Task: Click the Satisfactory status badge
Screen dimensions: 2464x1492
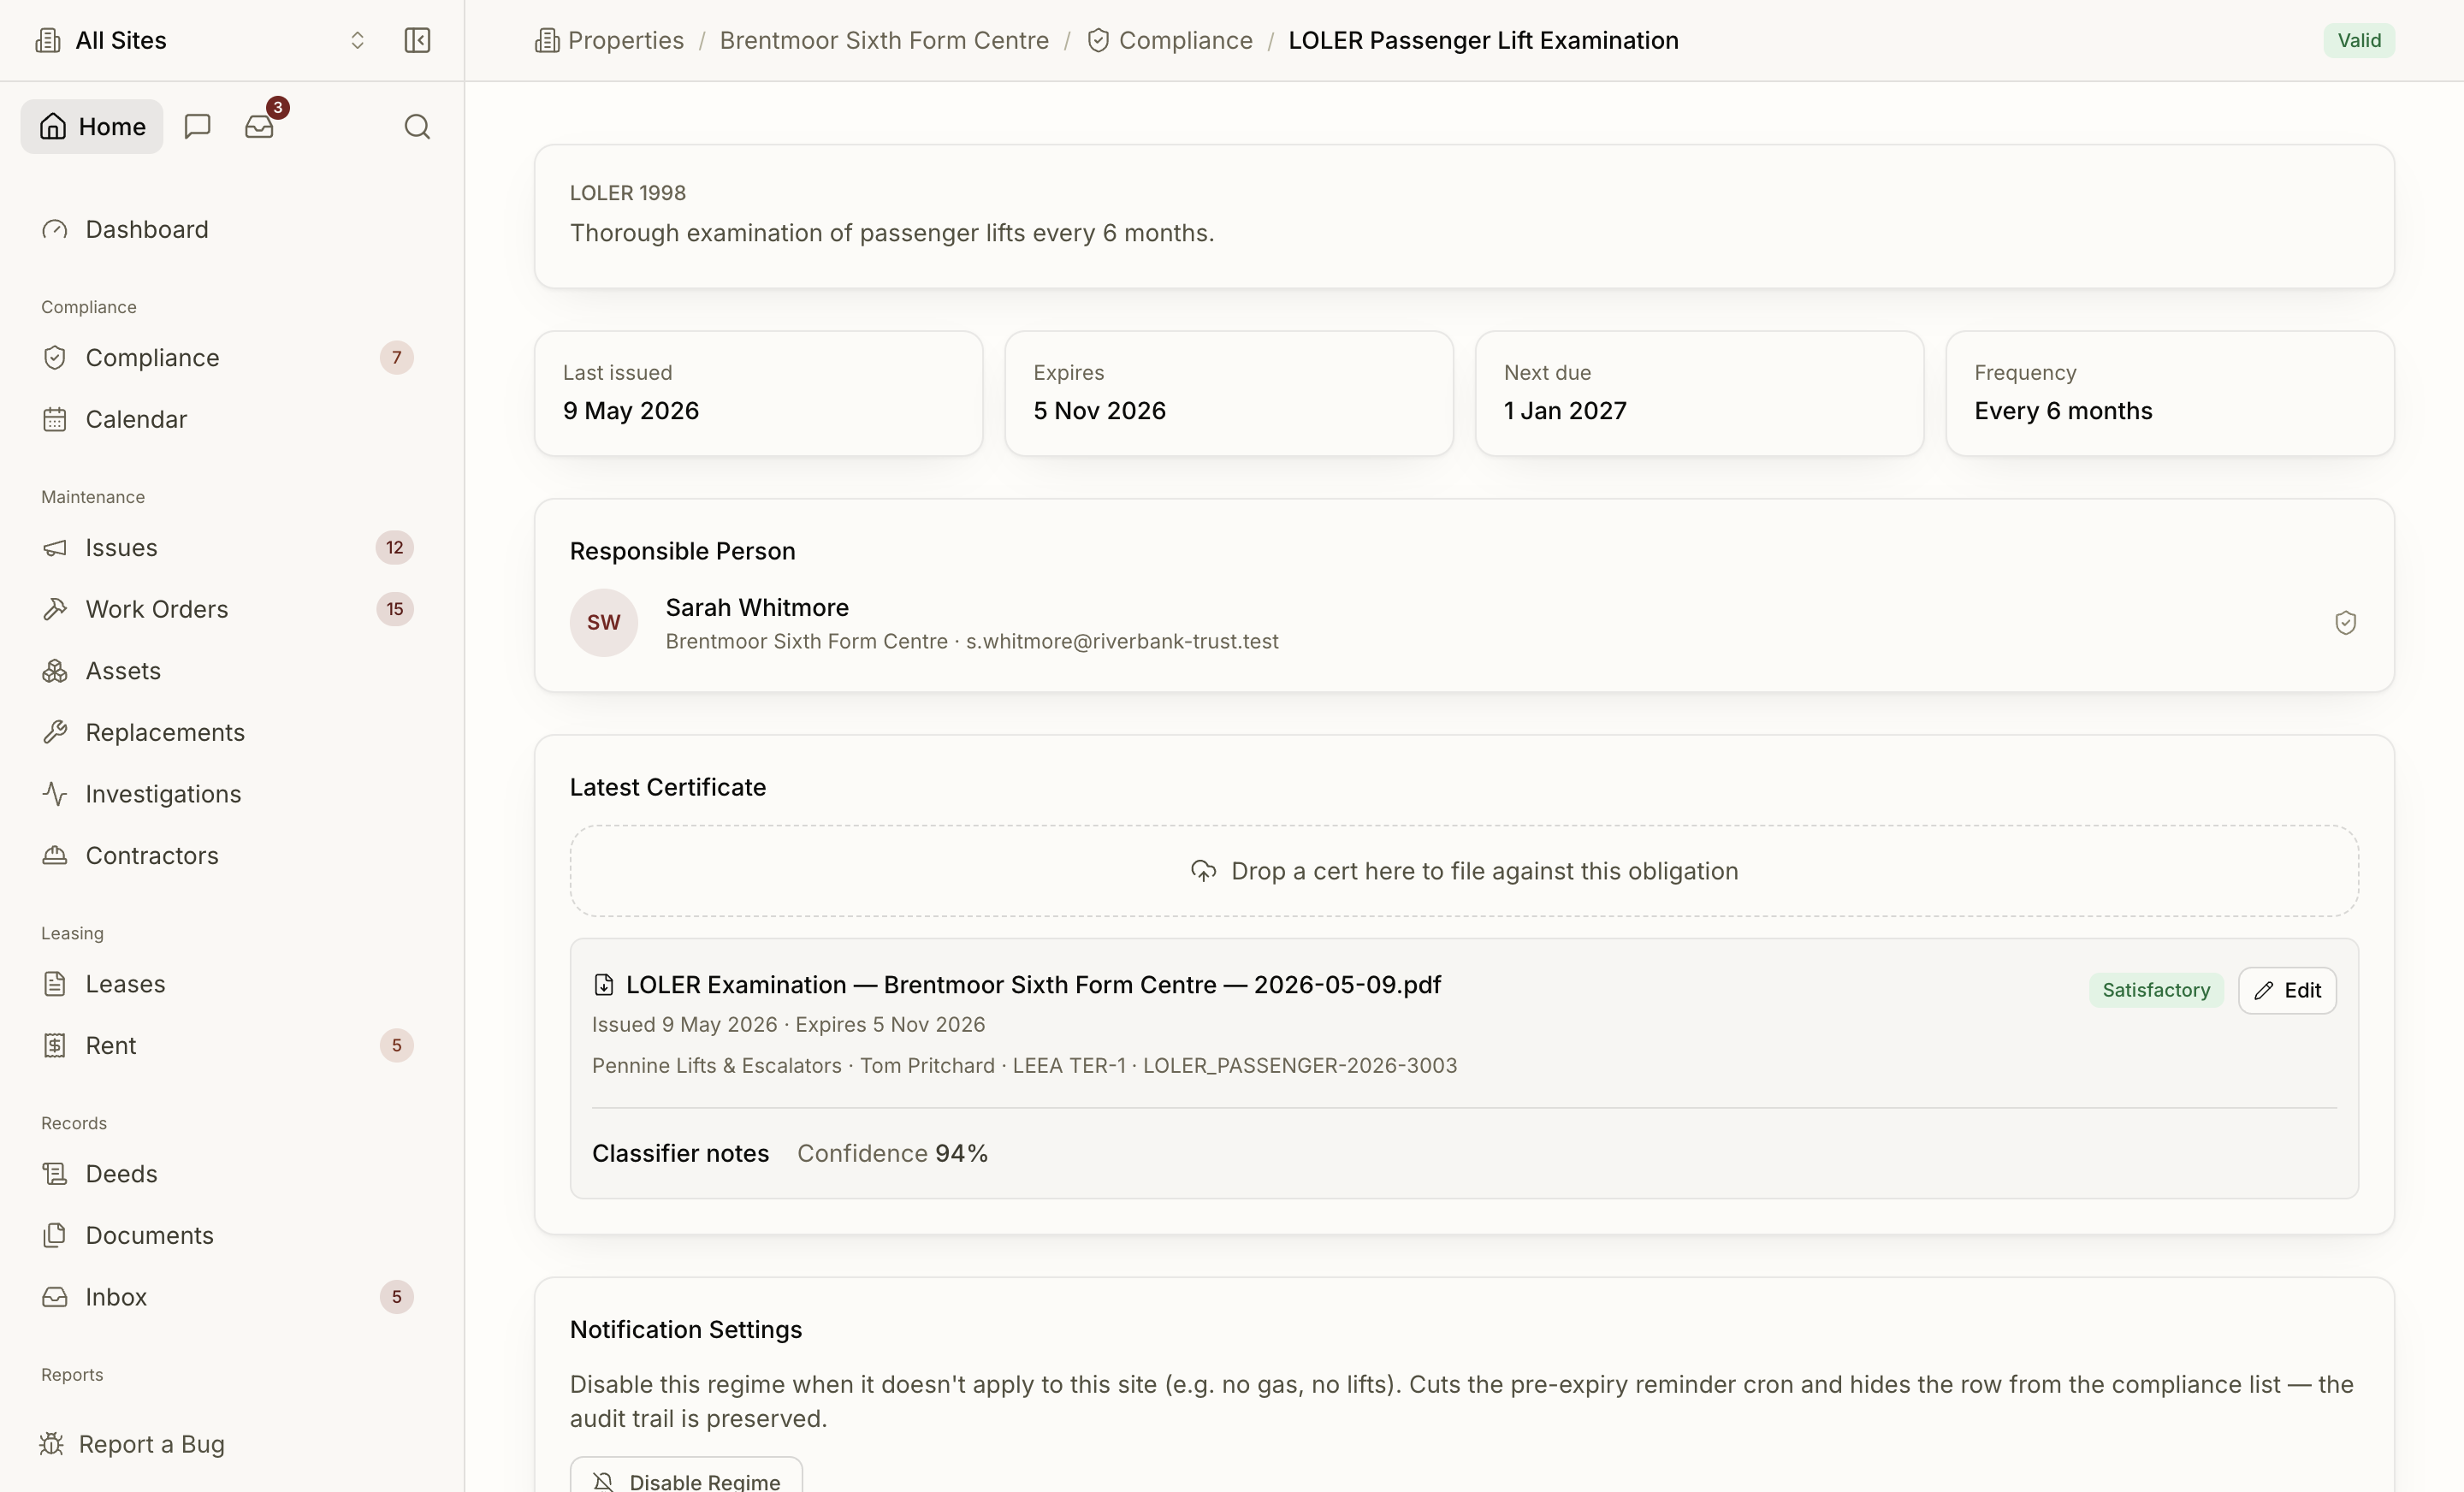Action: (x=2156, y=990)
